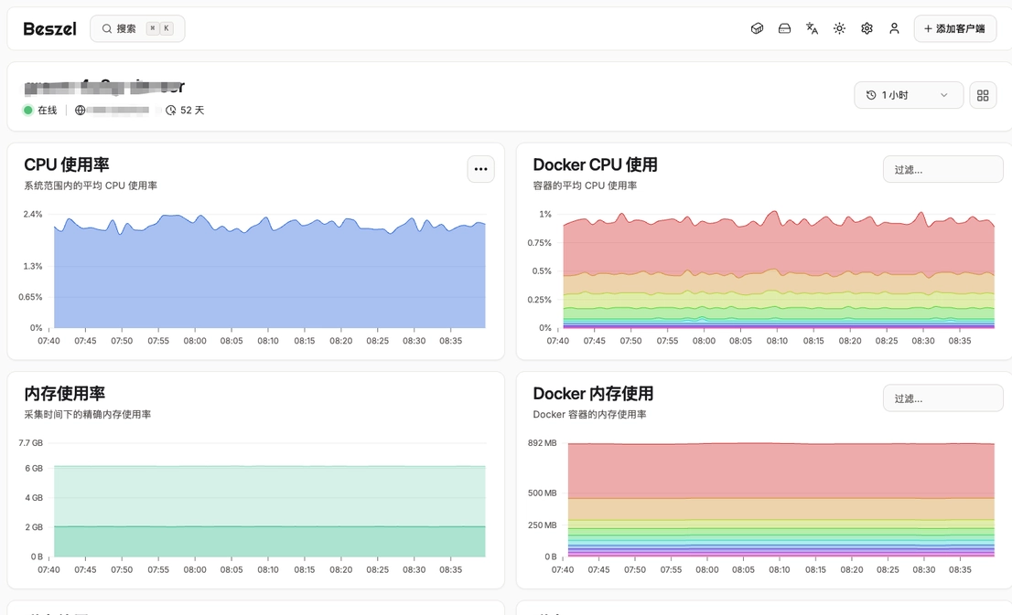Click the memory usage chart title

[x=65, y=393]
